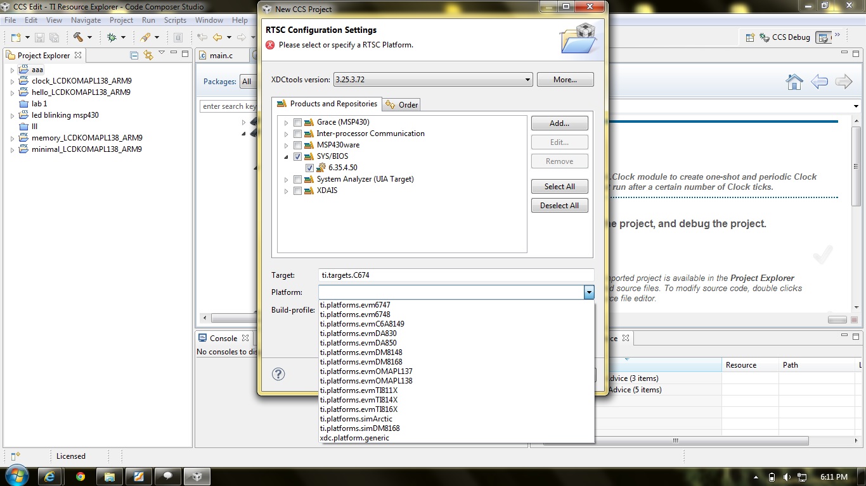866x486 pixels.
Task: Click the green Debug bug icon
Action: pos(112,37)
